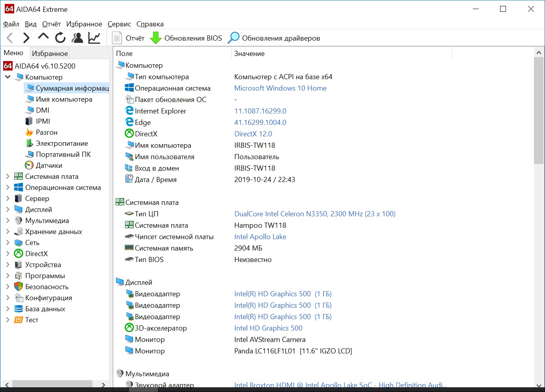
Task: Click the Устройства tree icon
Action: pos(19,265)
